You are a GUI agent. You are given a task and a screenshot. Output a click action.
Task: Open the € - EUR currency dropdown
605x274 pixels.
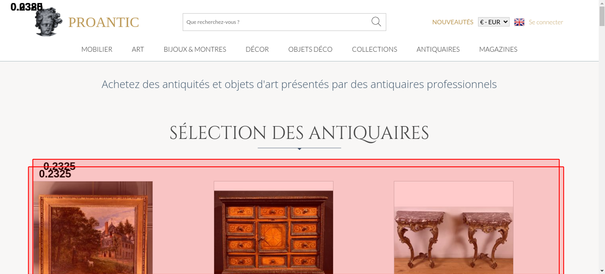tap(494, 22)
